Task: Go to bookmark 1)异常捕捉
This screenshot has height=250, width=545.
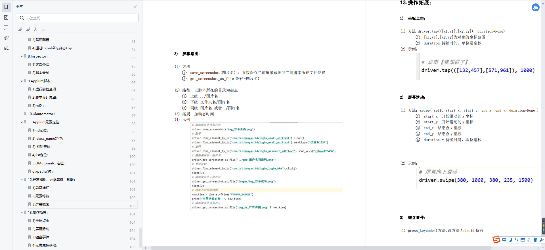Action: point(41,188)
